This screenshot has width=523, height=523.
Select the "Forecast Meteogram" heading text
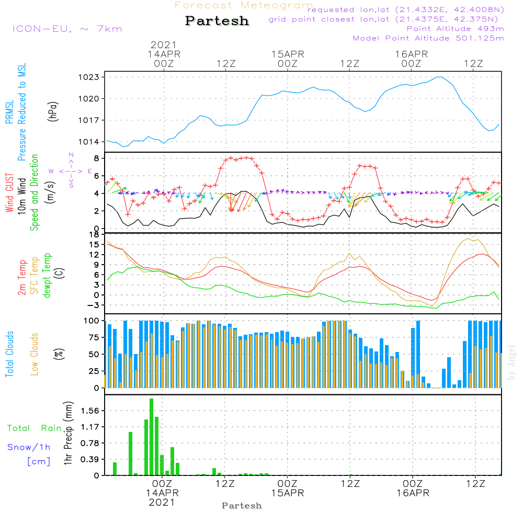click(x=244, y=5)
